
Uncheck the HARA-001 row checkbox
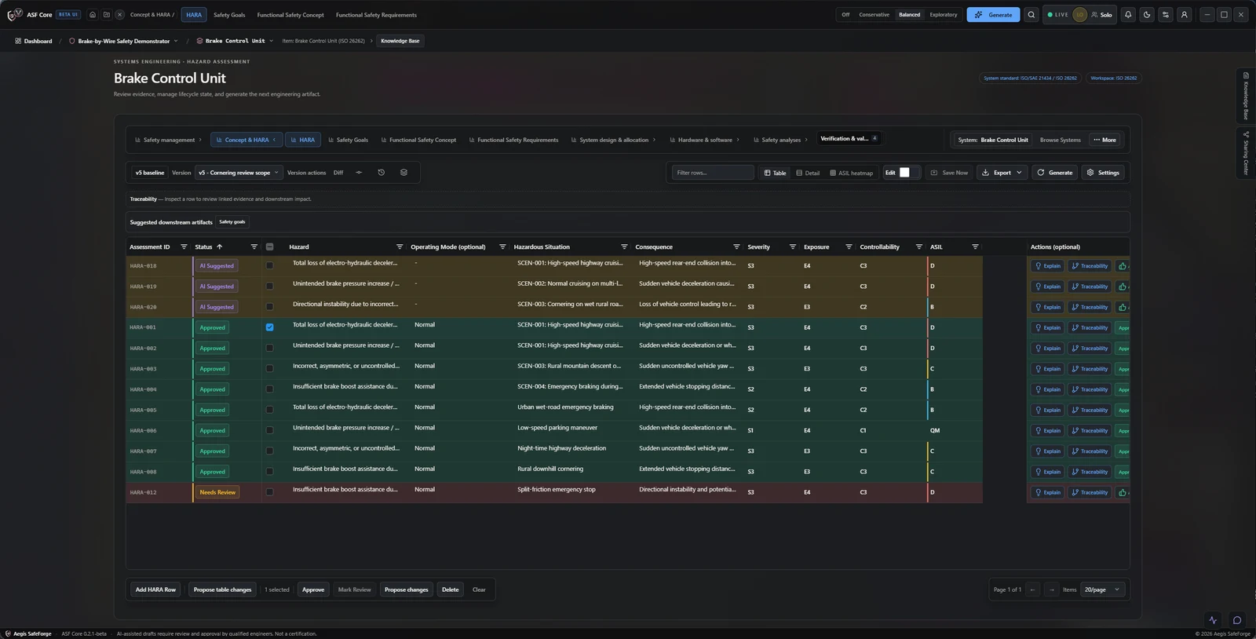tap(270, 327)
